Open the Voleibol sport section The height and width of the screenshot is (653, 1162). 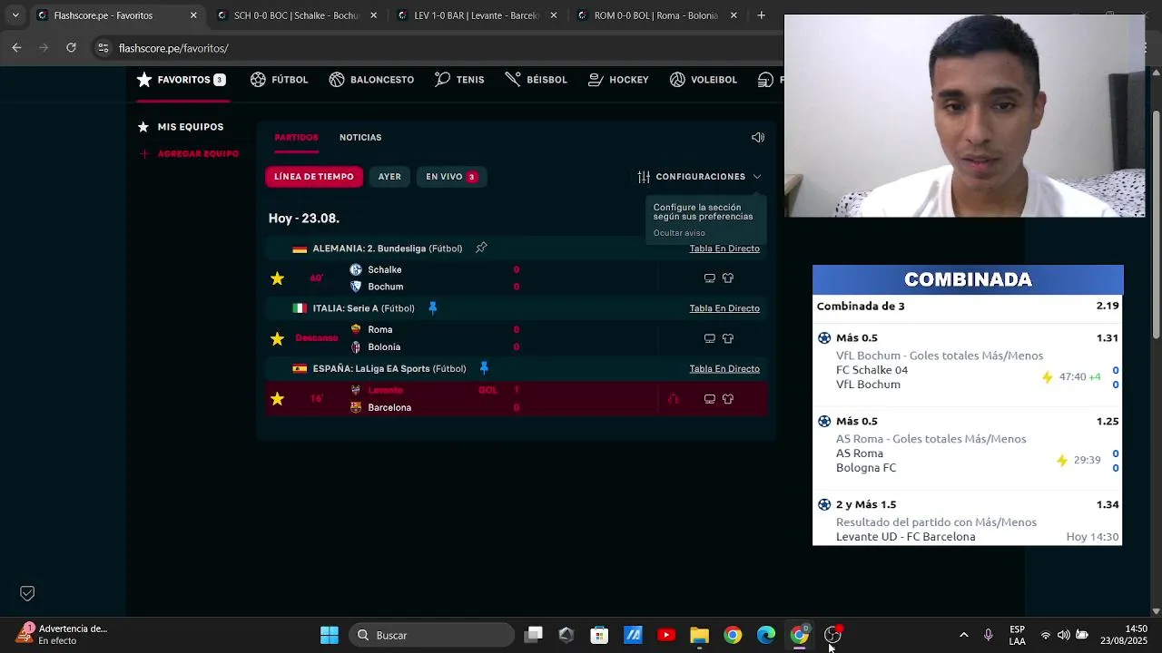click(704, 80)
